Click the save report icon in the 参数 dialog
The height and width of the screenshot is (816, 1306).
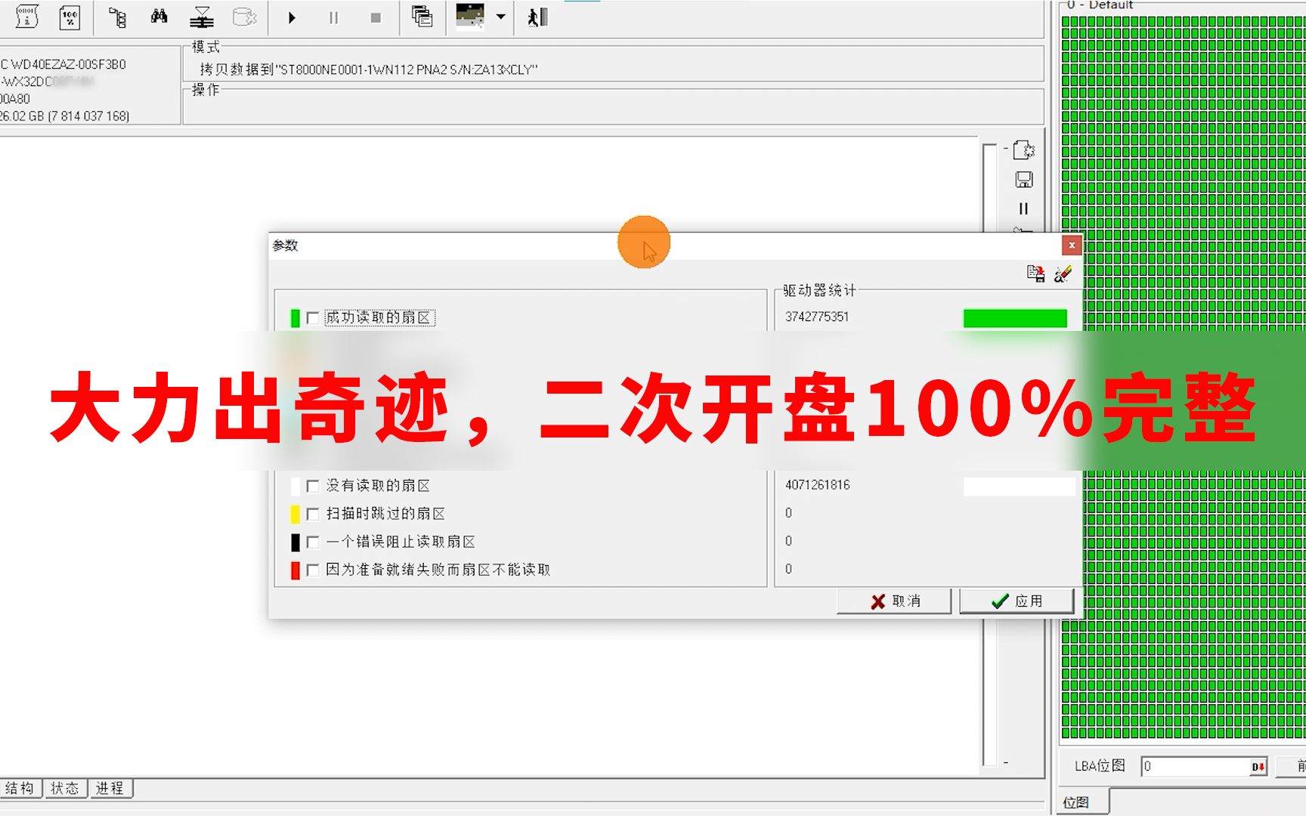click(x=1037, y=274)
